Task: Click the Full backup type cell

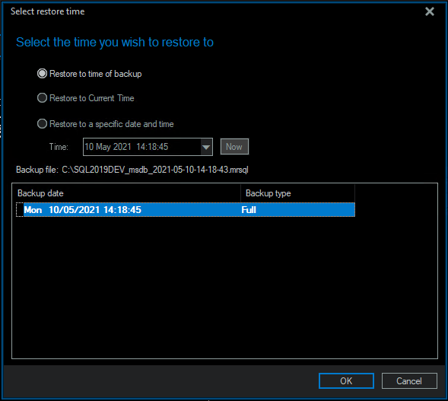Action: click(249, 210)
